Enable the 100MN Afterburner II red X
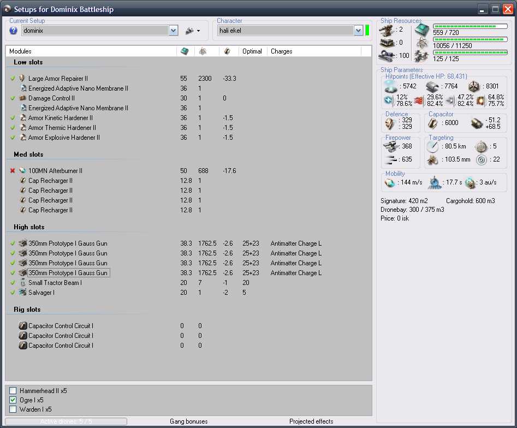Viewport: 517px width, 428px height. (x=13, y=170)
